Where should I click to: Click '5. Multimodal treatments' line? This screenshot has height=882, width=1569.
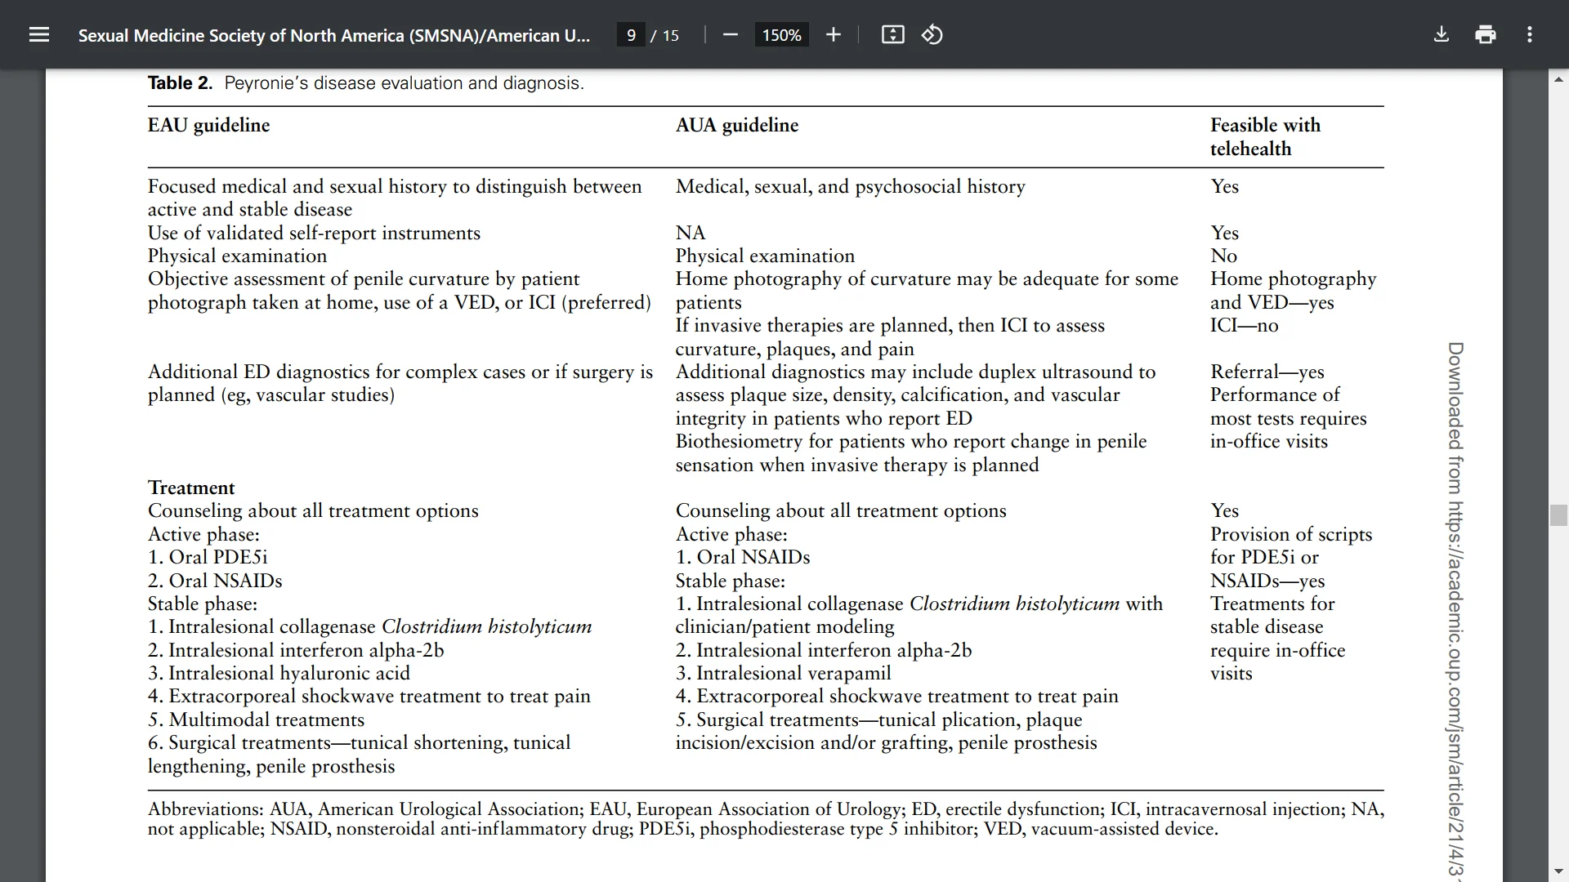[256, 719]
